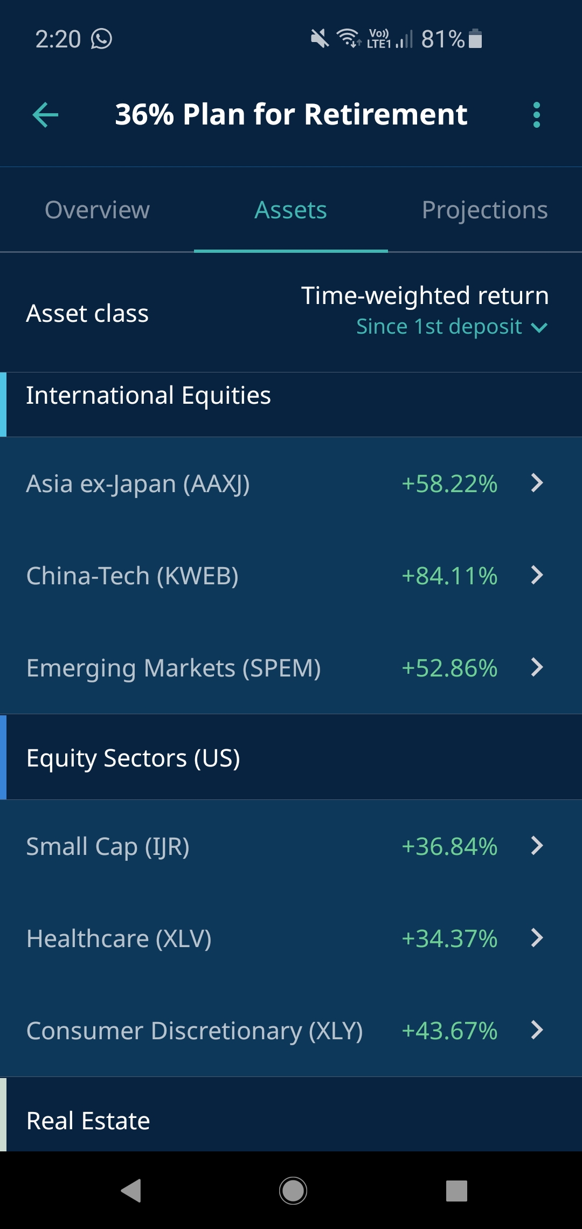Tap the Android back navigation button
The image size is (582, 1229).
point(131,1191)
